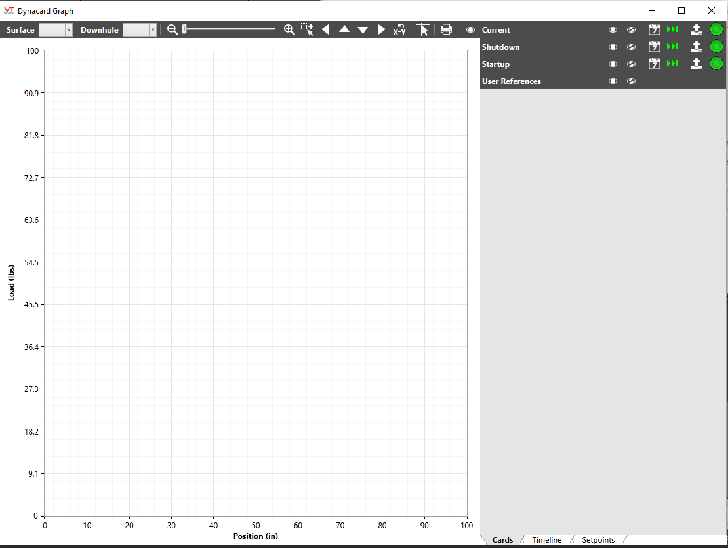Switch to the Setpoints tab
The height and width of the screenshot is (548, 728).
[598, 540]
